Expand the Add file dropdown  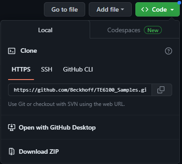tap(110, 9)
